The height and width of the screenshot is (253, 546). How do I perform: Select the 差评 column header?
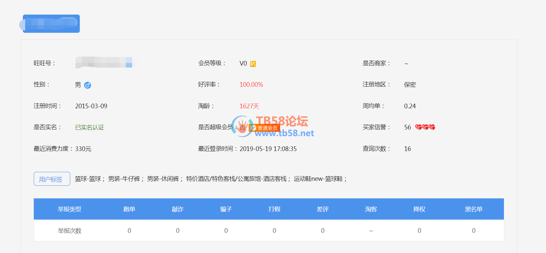(x=323, y=209)
